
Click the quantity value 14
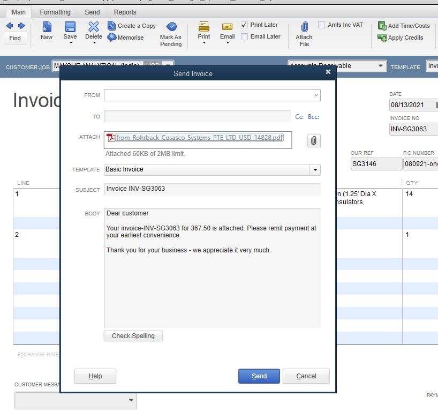[409, 194]
